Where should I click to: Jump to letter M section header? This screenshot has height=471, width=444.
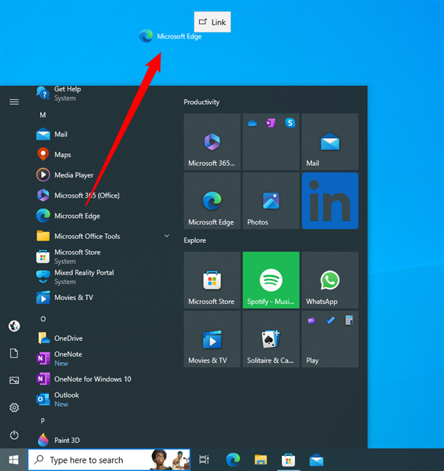click(43, 115)
